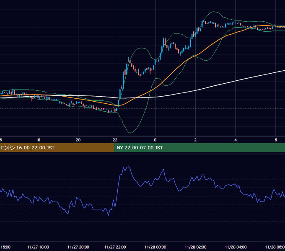Click hour label 6 on price chart axis
285x251 pixels.
[276, 140]
